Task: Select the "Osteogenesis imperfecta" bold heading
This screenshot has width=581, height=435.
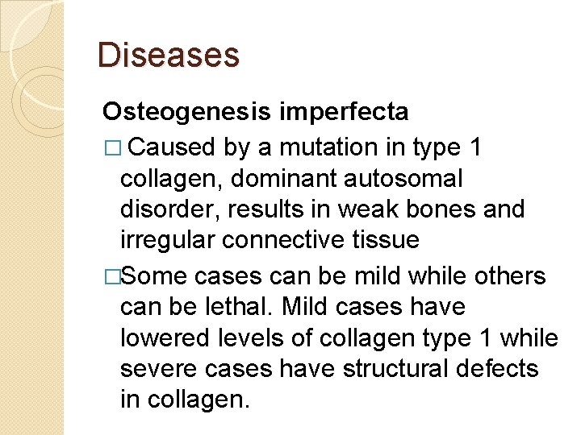Action: 255,112
